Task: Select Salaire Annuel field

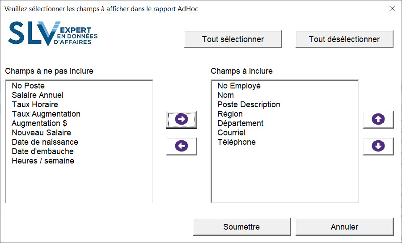Action: (x=38, y=95)
